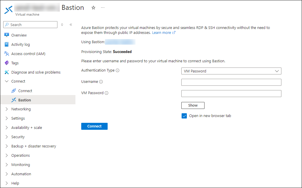Favorite this page with the star icon
Screen dimensions: 302x188
93,8
